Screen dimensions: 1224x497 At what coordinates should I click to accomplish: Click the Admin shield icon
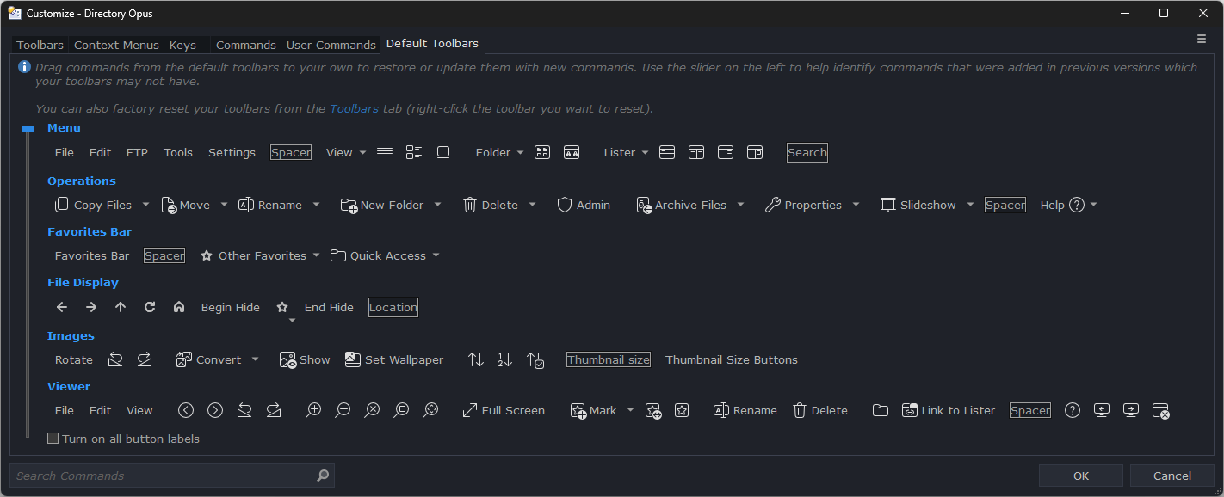click(x=565, y=205)
